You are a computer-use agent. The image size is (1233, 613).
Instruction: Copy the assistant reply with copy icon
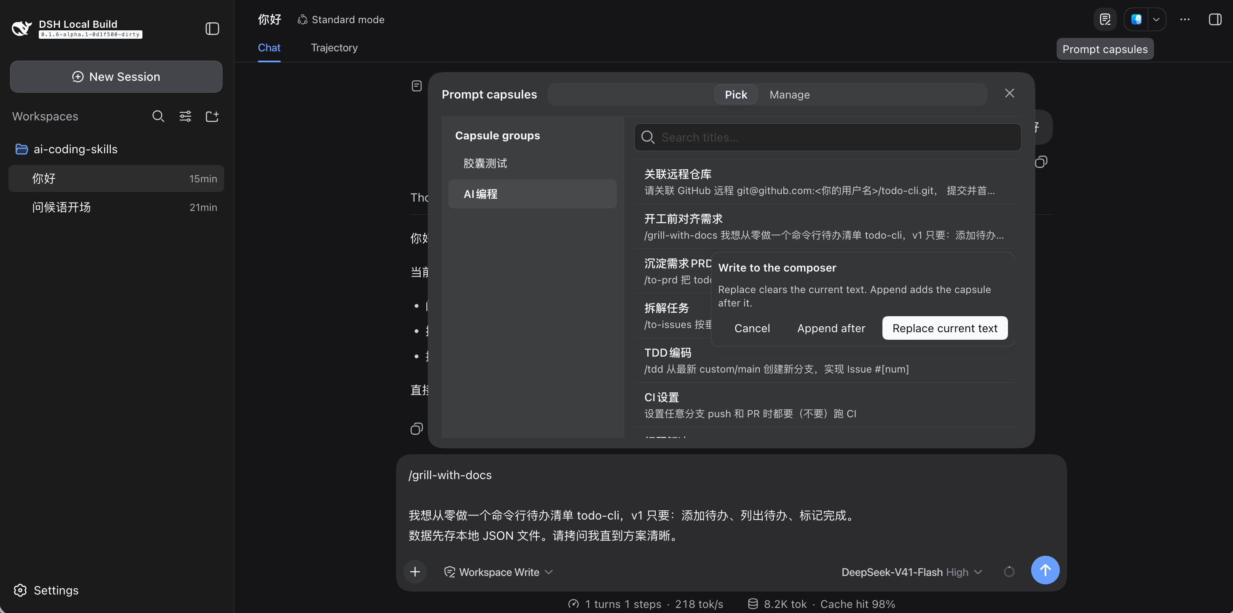coord(416,429)
